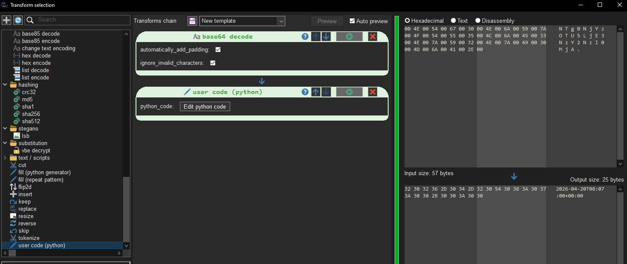Viewport: 627px width, 264px height.
Task: Select the hex decode transform
Action: pos(36,56)
